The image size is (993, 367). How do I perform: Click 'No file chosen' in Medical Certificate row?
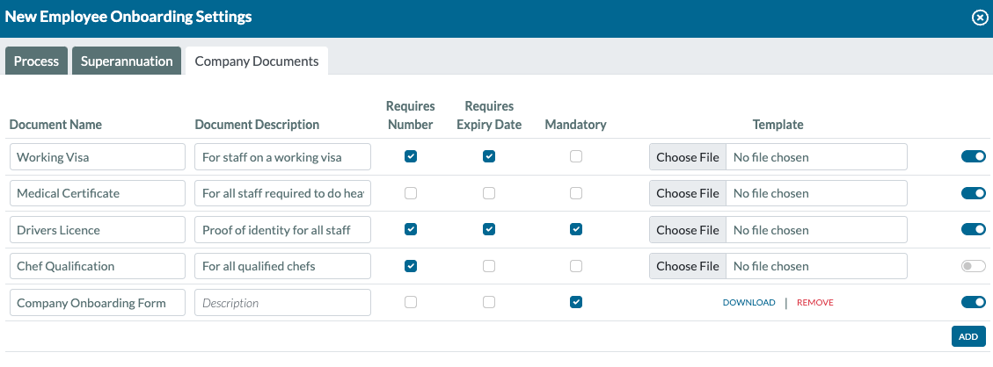coord(770,193)
